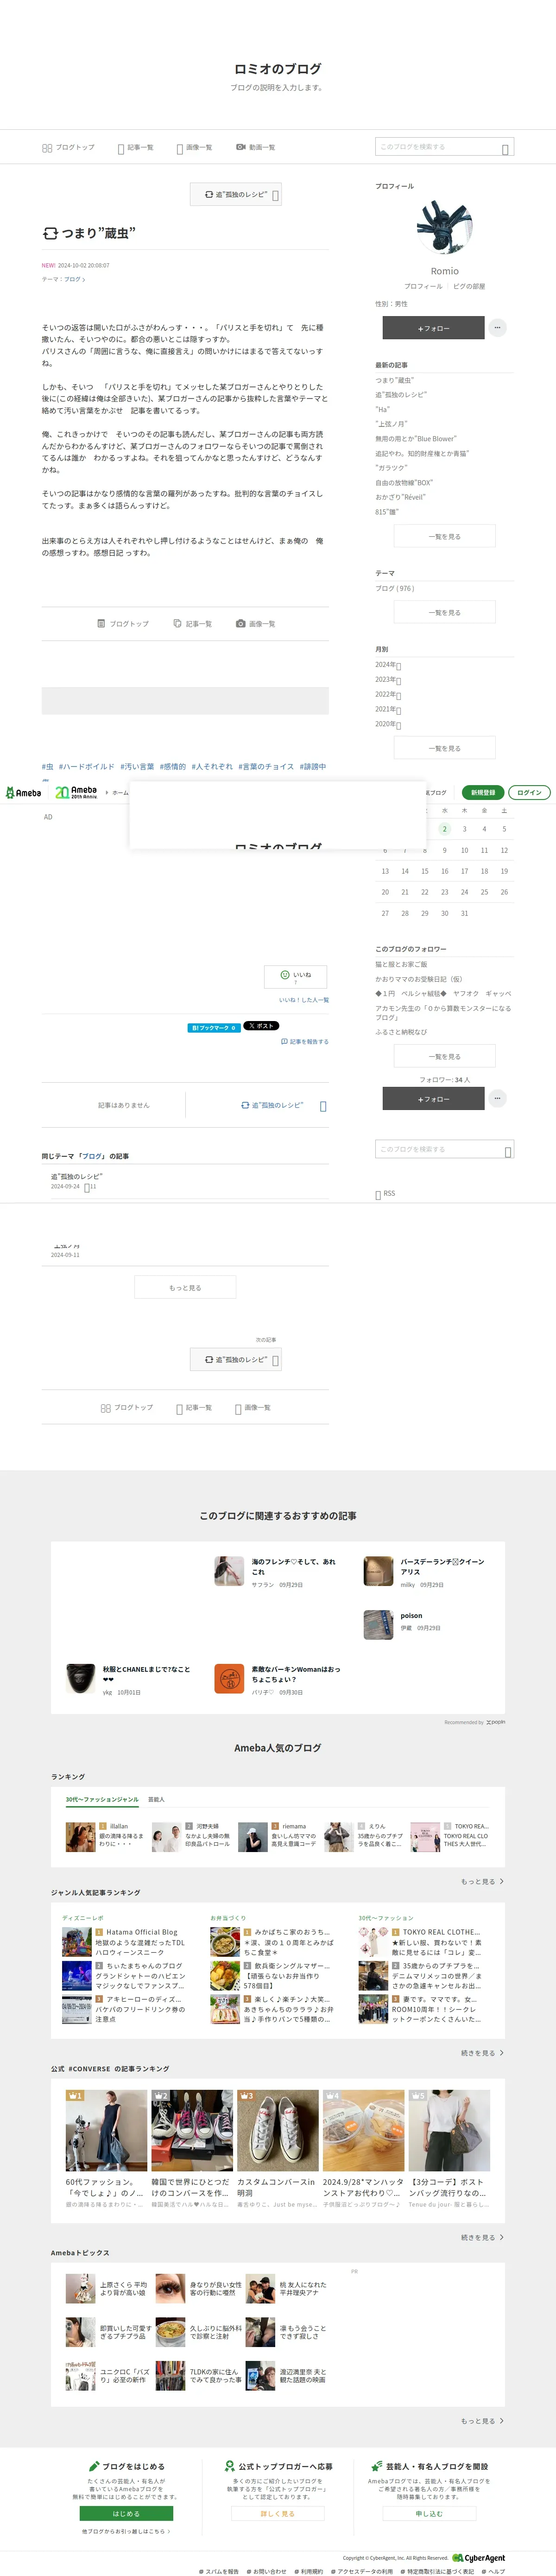Click the 申し込む button
This screenshot has height=2576, width=556.
pyautogui.click(x=429, y=2513)
